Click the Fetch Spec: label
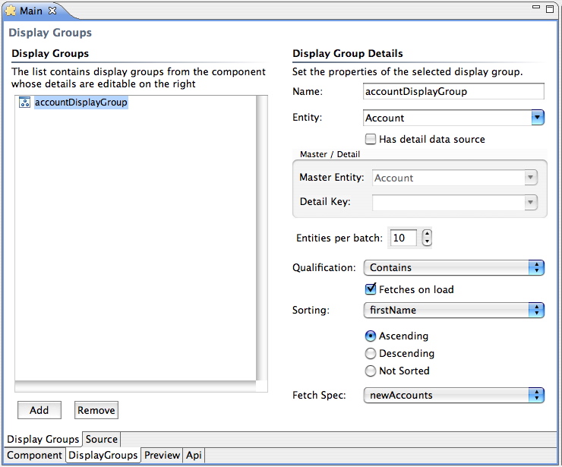This screenshot has height=467, width=562. [319, 396]
